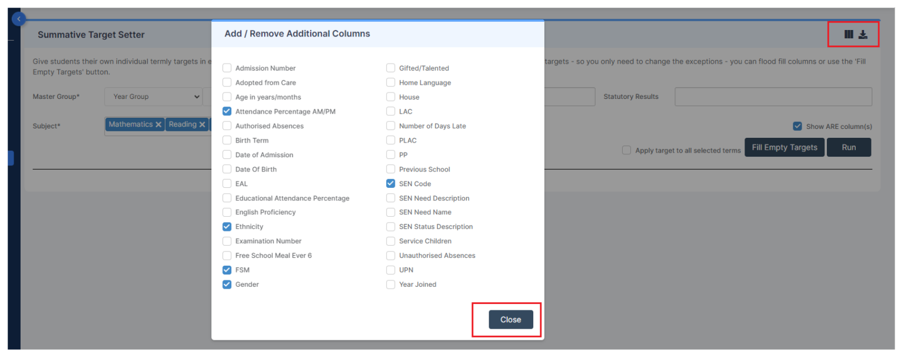The width and height of the screenshot is (904, 364).
Task: Uncheck the FSM checkbox
Action: [x=227, y=270]
